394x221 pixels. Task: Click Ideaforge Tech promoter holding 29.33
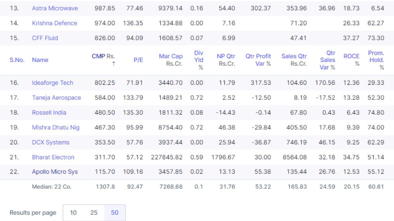376,83
